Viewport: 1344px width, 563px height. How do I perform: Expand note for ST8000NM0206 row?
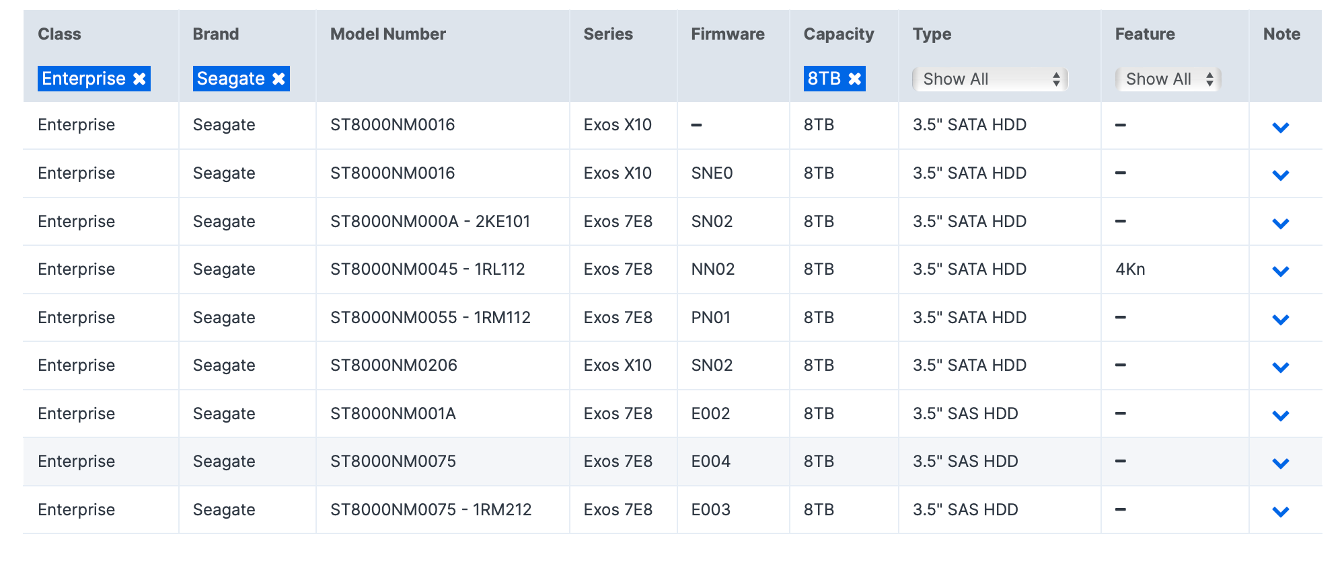pyautogui.click(x=1281, y=367)
